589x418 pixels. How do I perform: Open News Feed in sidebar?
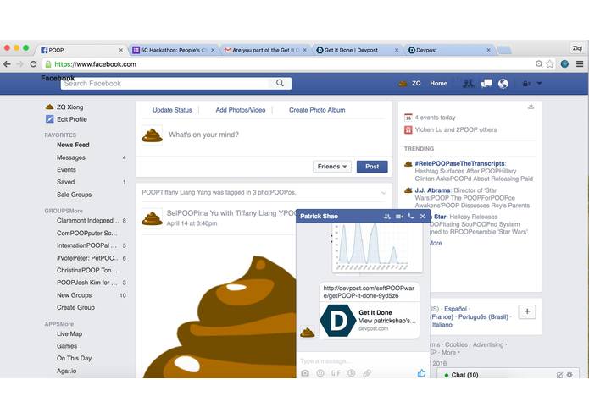click(x=73, y=145)
